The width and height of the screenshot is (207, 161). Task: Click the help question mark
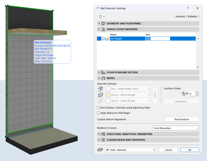click(x=188, y=8)
